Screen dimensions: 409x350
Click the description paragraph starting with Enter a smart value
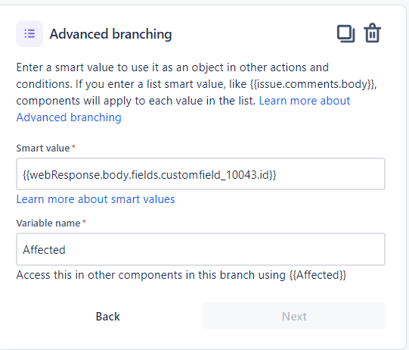197,92
